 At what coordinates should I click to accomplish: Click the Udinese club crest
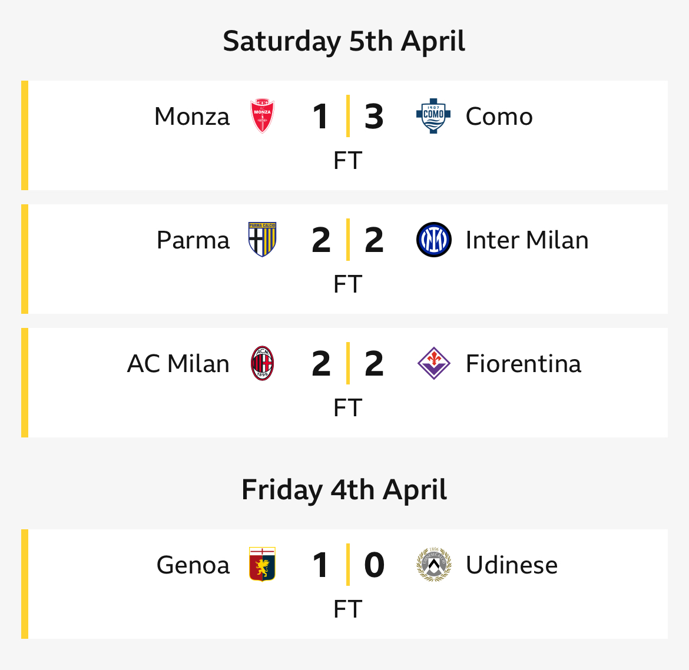(x=433, y=565)
